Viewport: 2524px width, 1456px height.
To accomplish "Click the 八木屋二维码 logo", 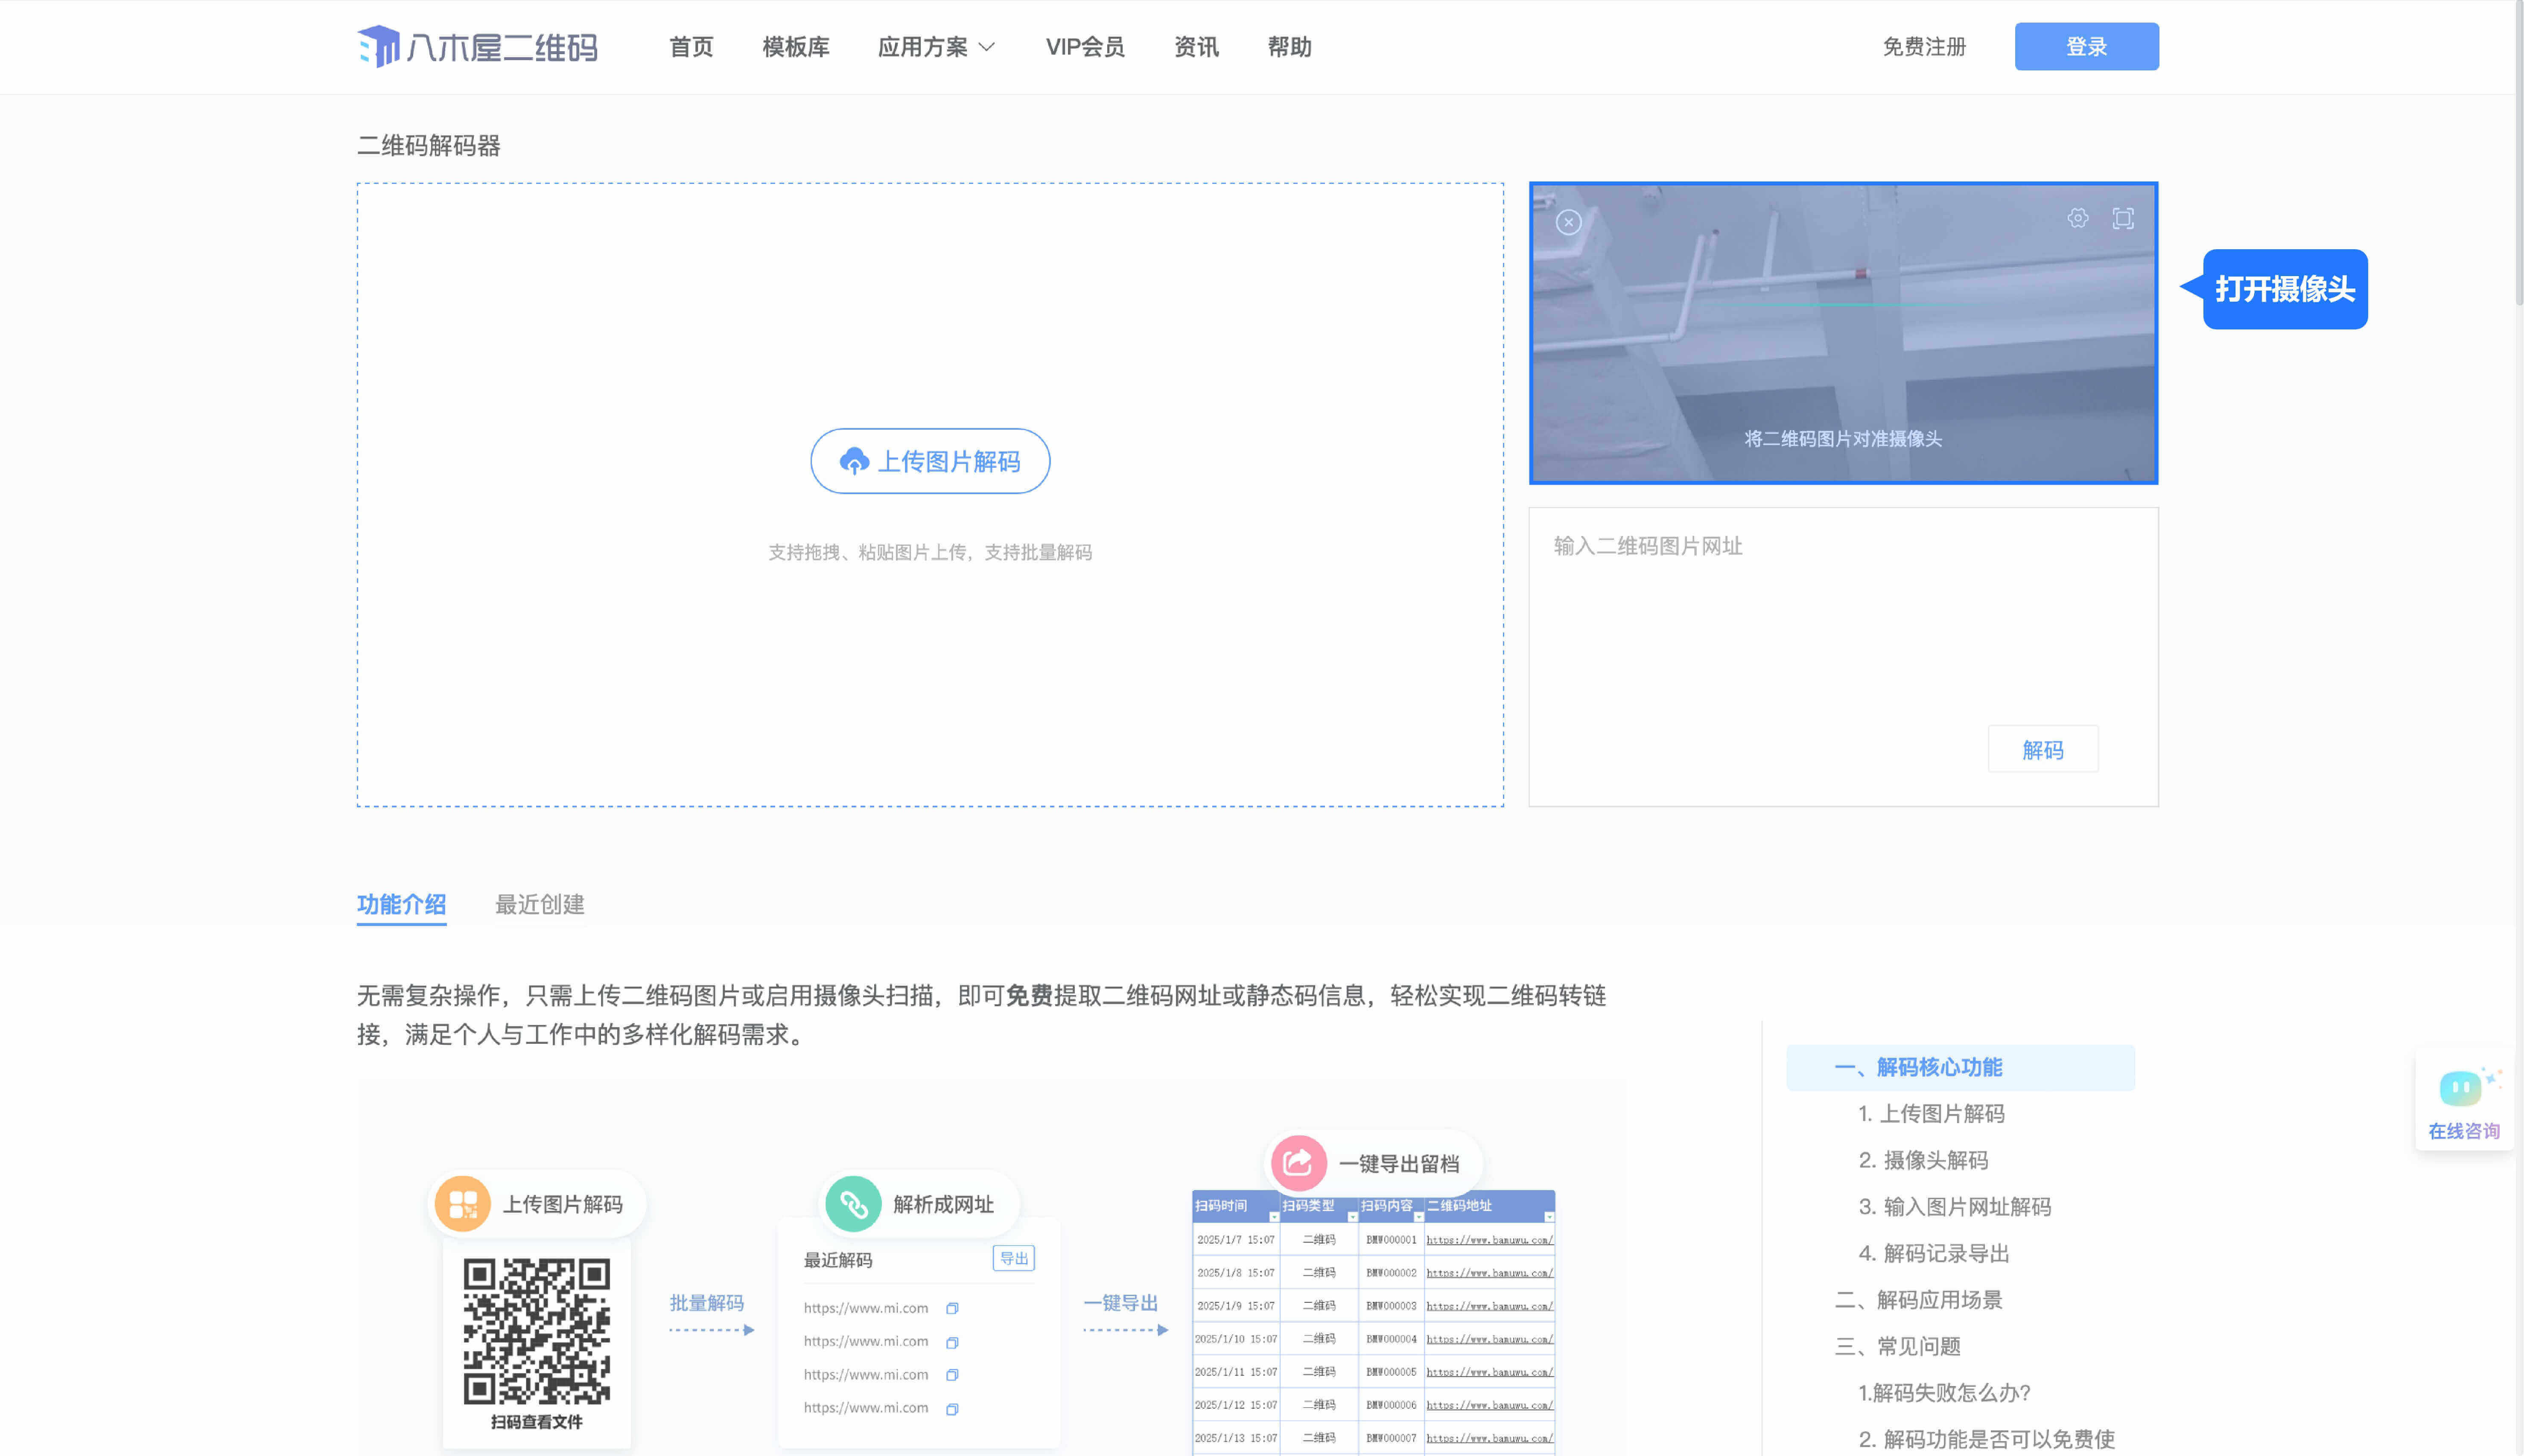I will pos(477,47).
